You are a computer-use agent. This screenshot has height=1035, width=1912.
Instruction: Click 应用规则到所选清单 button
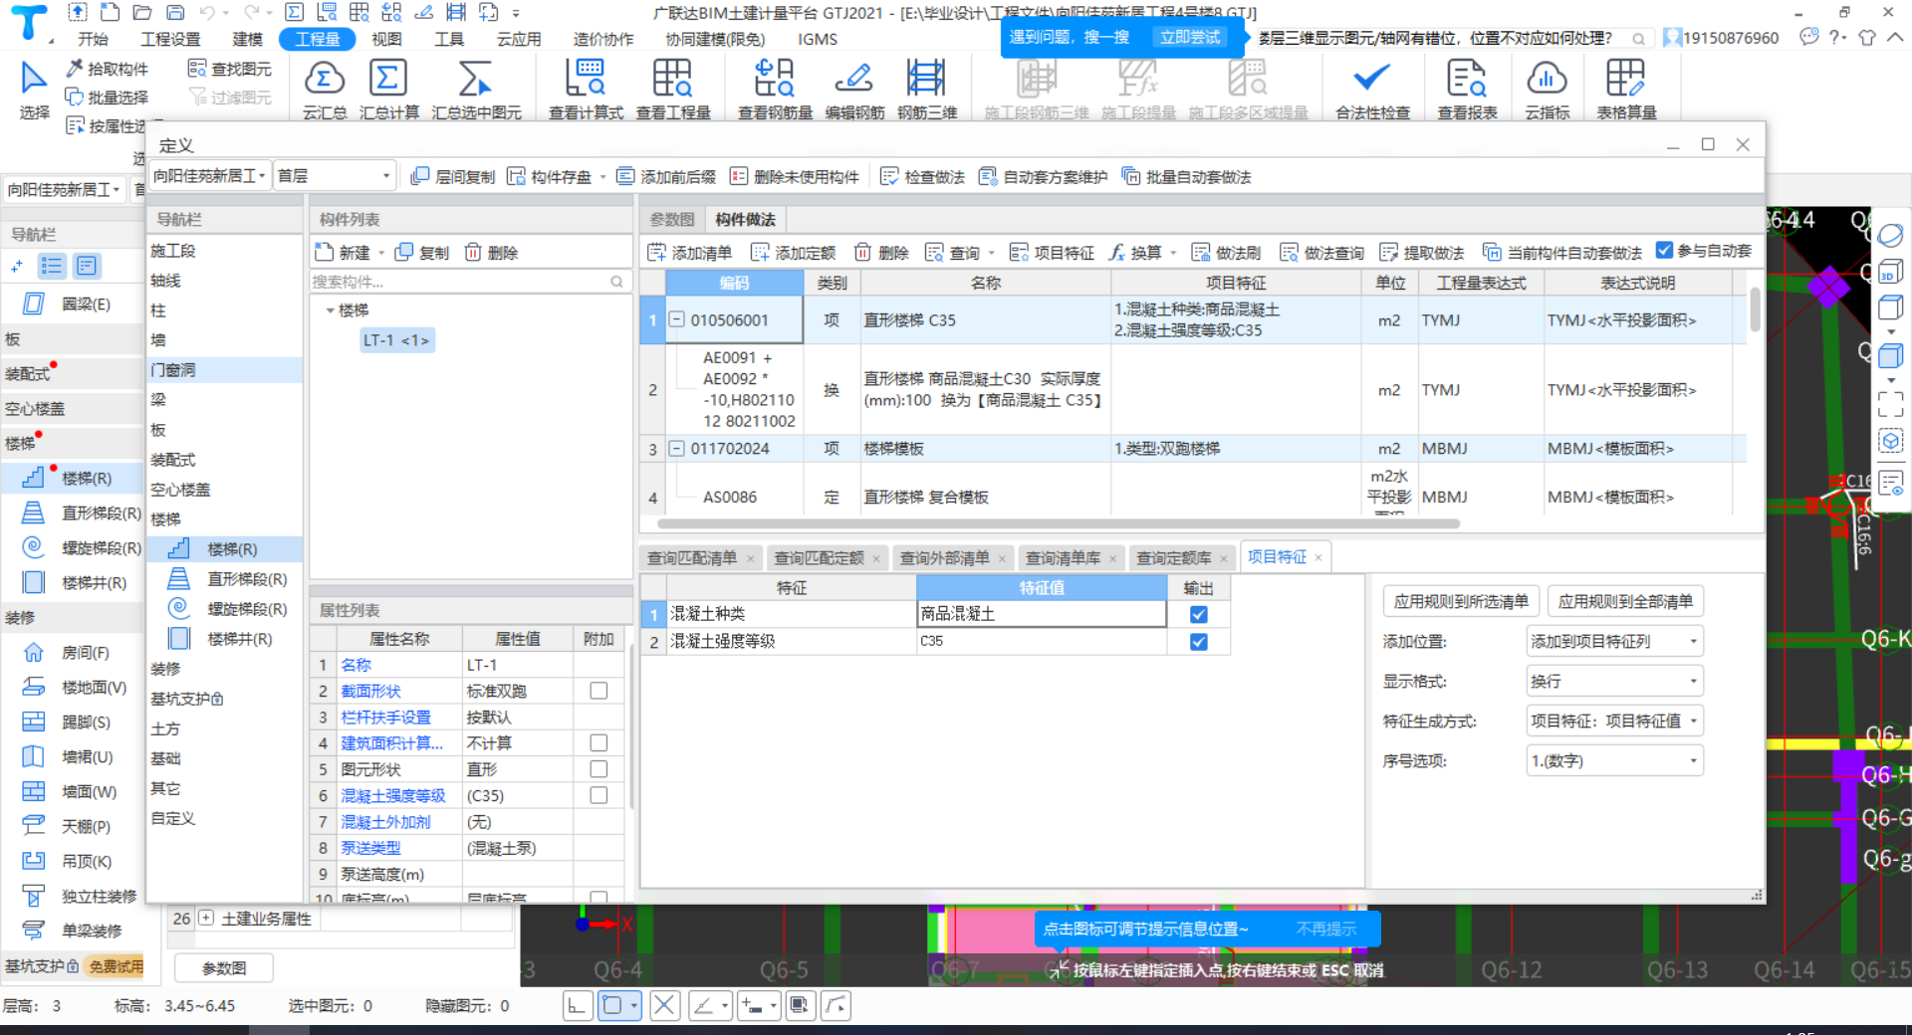pos(1461,601)
